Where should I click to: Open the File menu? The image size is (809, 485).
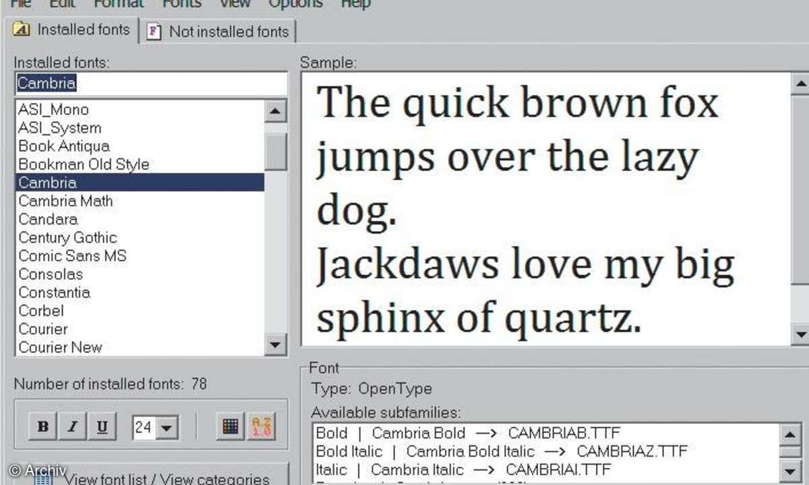[x=21, y=3]
